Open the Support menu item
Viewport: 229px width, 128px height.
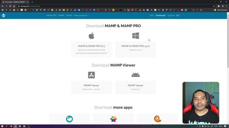tap(171, 15)
